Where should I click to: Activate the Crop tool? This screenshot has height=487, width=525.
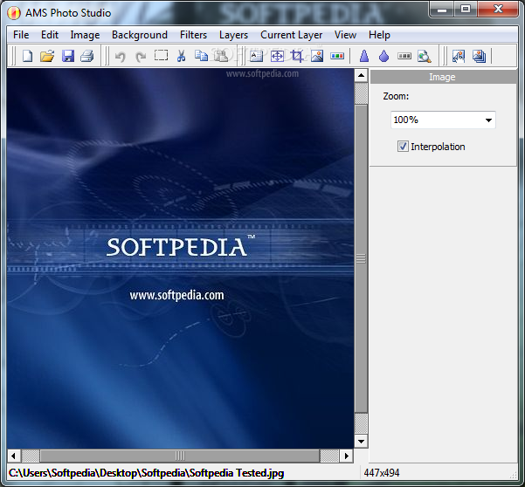pyautogui.click(x=297, y=56)
